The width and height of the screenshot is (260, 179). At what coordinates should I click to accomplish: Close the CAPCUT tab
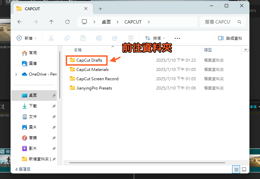[x=86, y=9]
